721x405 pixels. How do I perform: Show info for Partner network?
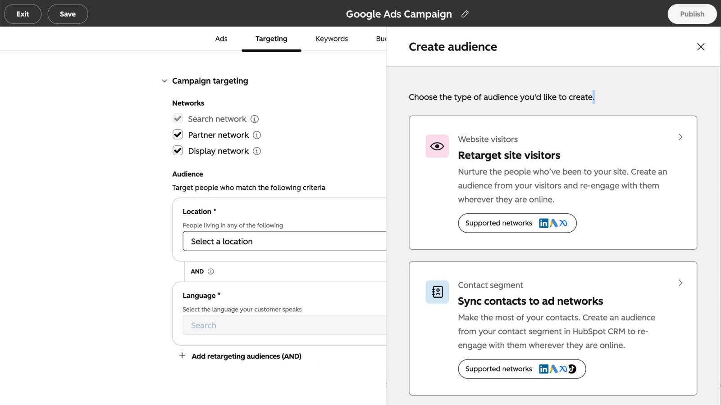[257, 135]
